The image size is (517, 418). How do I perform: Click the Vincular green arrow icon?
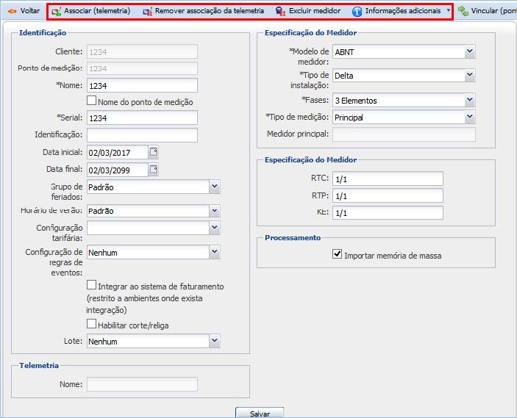pyautogui.click(x=463, y=11)
